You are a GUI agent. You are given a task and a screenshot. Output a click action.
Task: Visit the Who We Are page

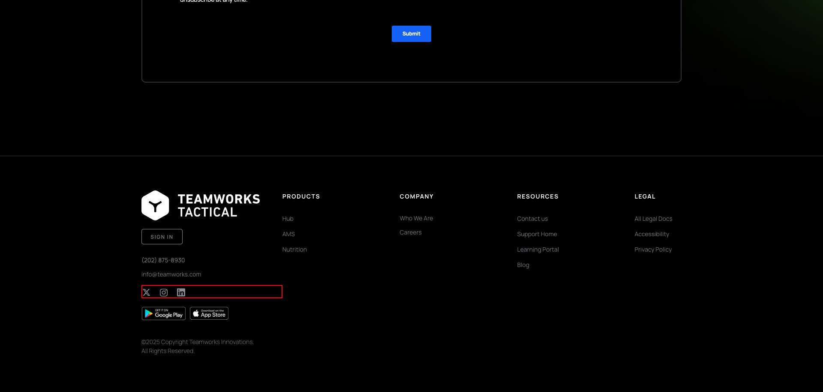pos(416,218)
